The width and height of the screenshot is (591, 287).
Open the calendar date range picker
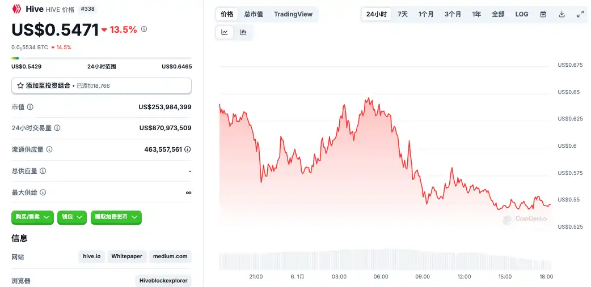(x=543, y=14)
